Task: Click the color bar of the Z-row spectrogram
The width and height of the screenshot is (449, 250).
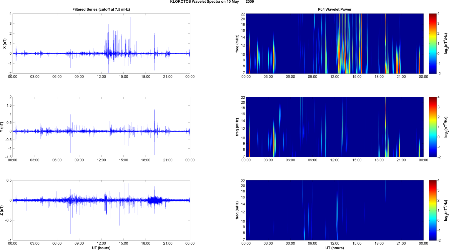Action: coord(433,210)
